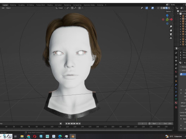The image size is (186, 139).
Task: Open the snapping options dropdown
Action: tap(76, 8)
